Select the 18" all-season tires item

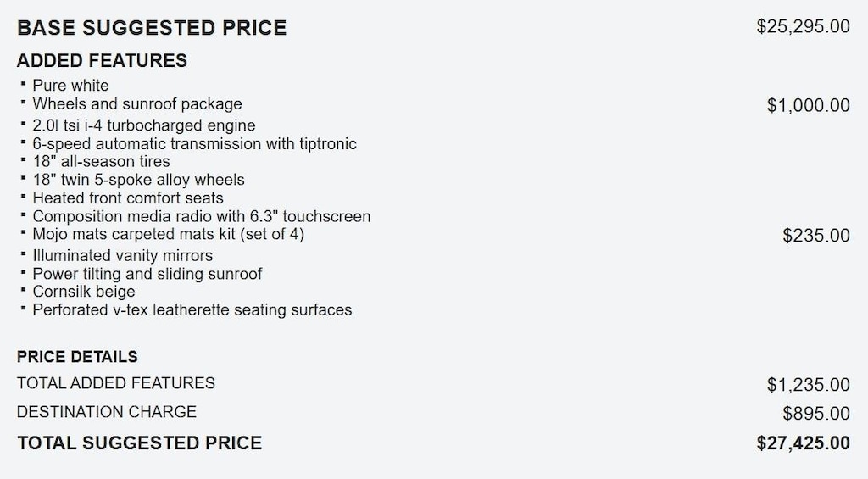tap(101, 161)
